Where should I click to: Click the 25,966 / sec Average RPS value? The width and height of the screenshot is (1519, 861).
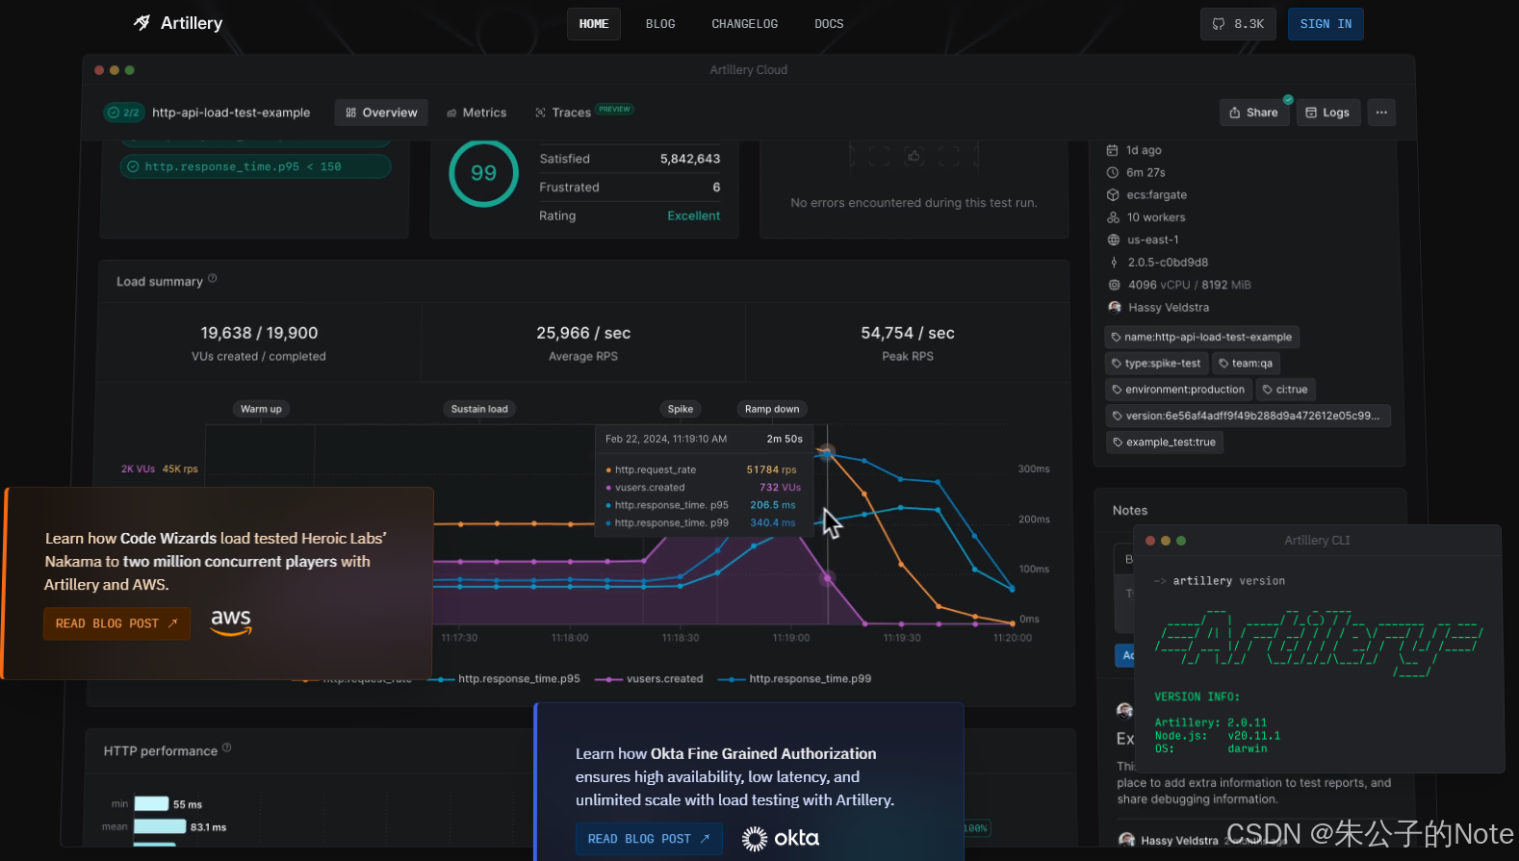pyautogui.click(x=583, y=333)
